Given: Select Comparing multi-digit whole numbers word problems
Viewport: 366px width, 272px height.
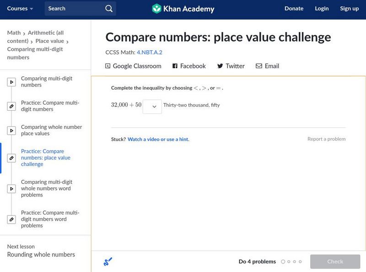Looking at the screenshot, I should 47,188.
